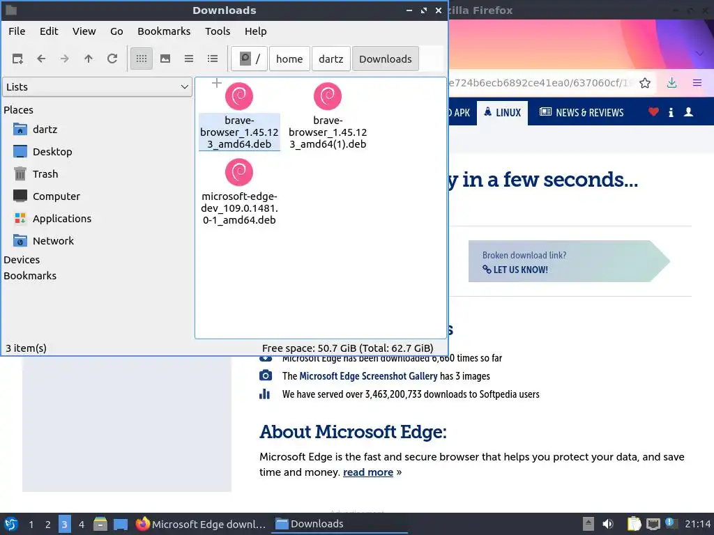Click LET US KNOW broken link report
This screenshot has height=535, width=714.
point(515,270)
